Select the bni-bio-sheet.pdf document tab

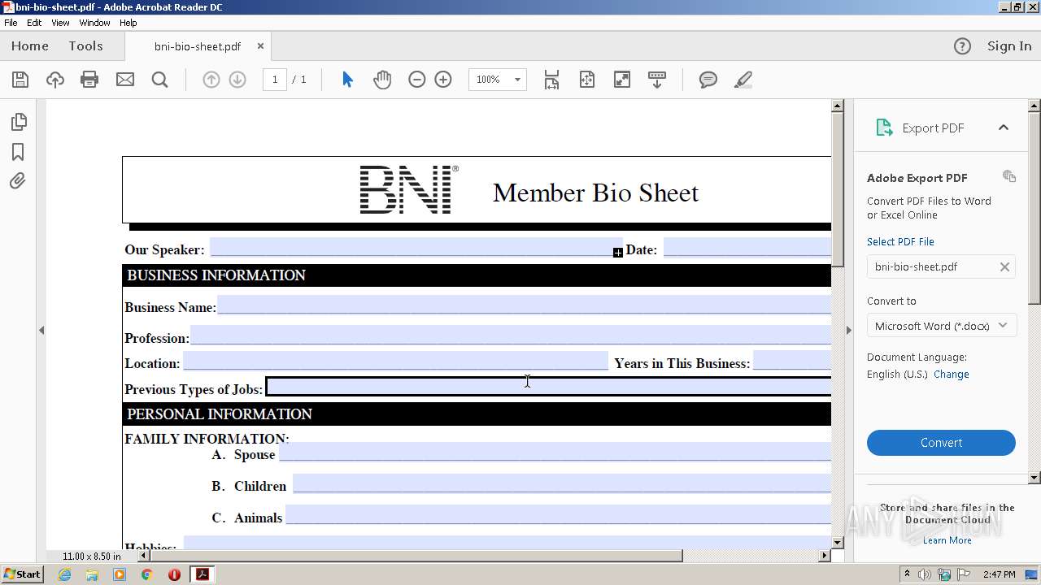[x=198, y=46]
